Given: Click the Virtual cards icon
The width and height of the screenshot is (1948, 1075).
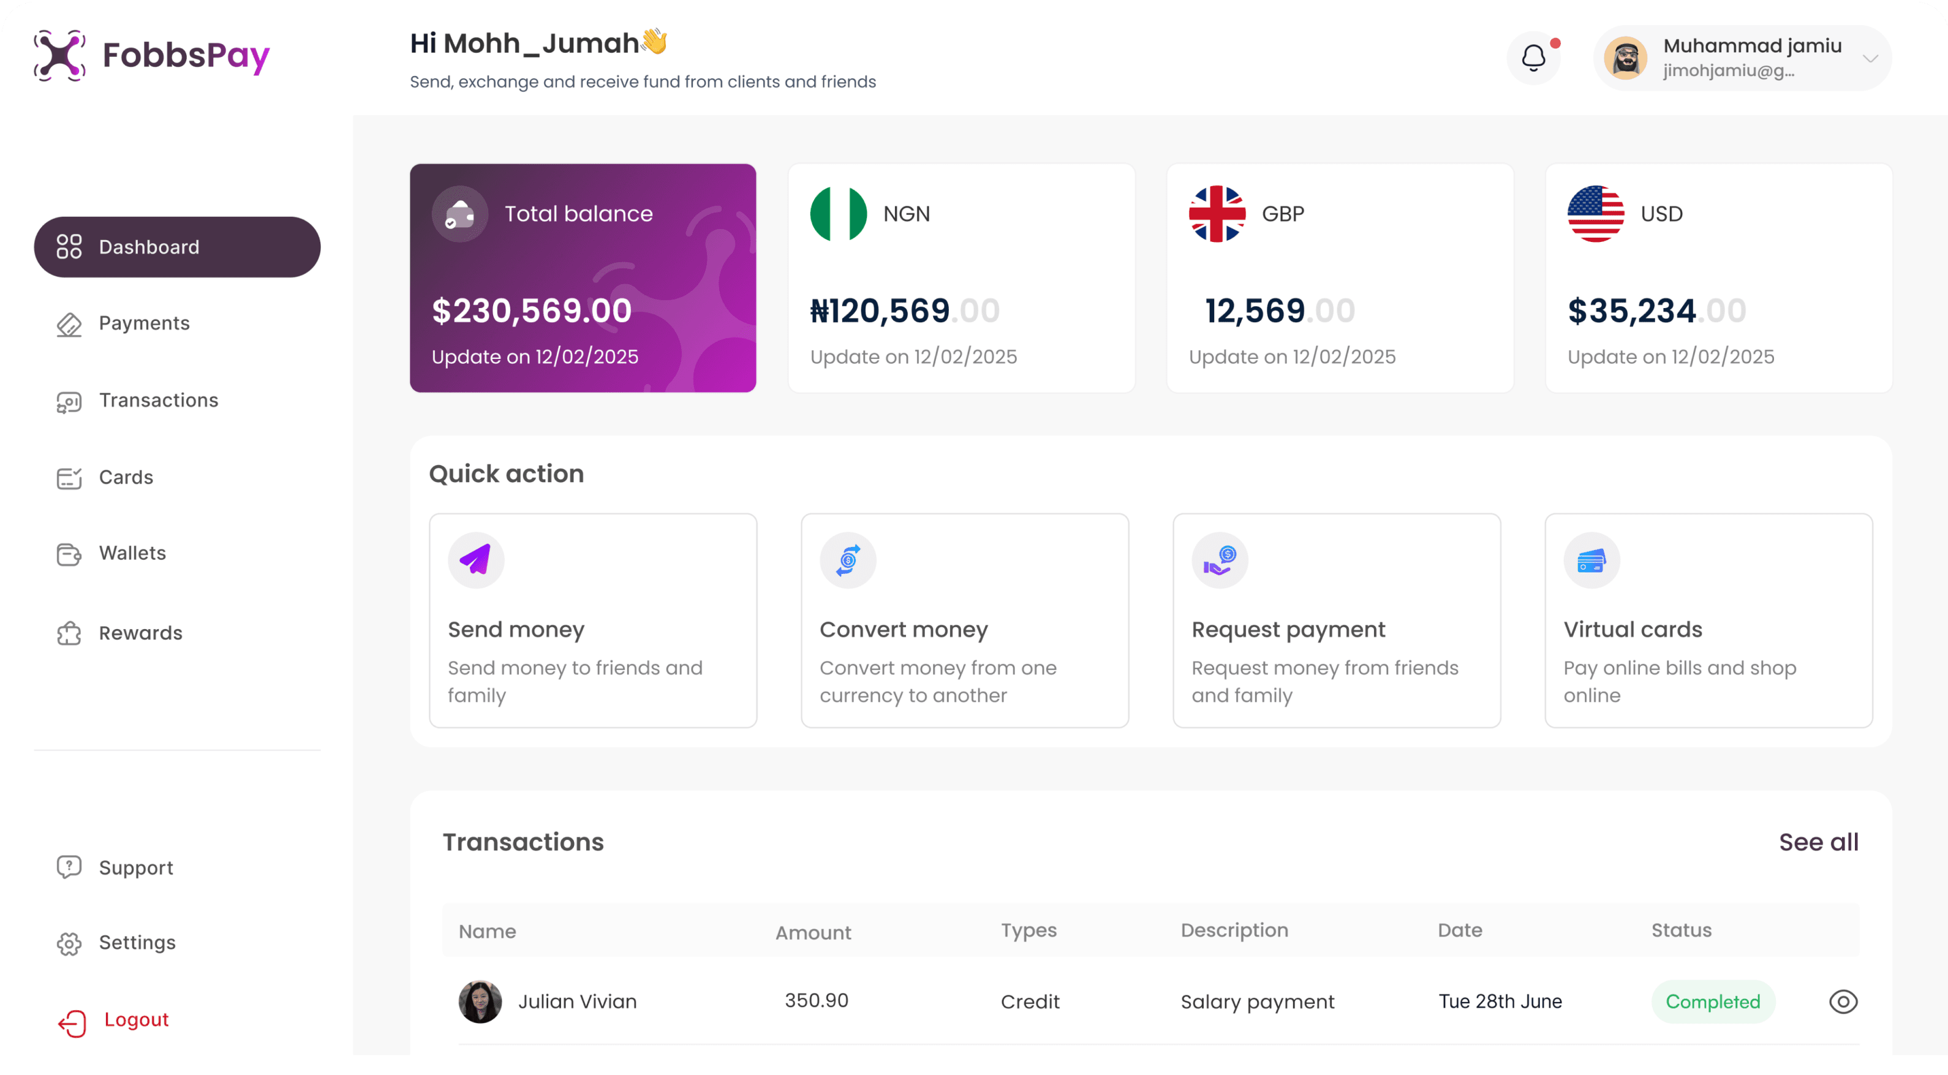Looking at the screenshot, I should coord(1591,560).
